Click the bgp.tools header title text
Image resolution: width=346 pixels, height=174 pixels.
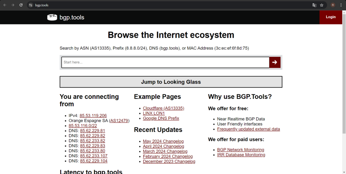coord(72,18)
